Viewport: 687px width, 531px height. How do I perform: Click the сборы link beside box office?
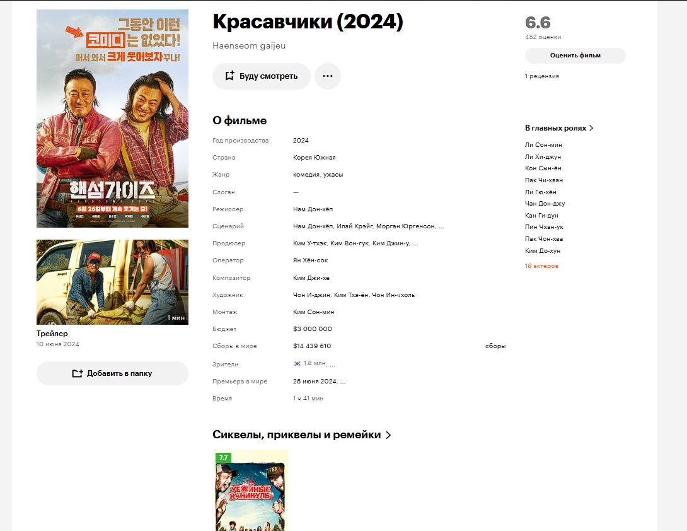tap(495, 346)
